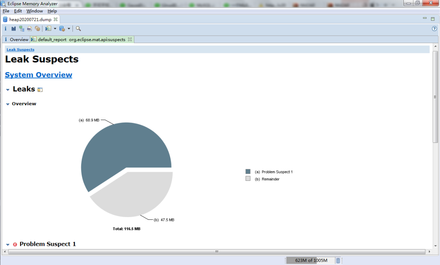This screenshot has height=265, width=440.
Task: Open the report dropdown arrow in the toolbar
Action: click(x=55, y=28)
